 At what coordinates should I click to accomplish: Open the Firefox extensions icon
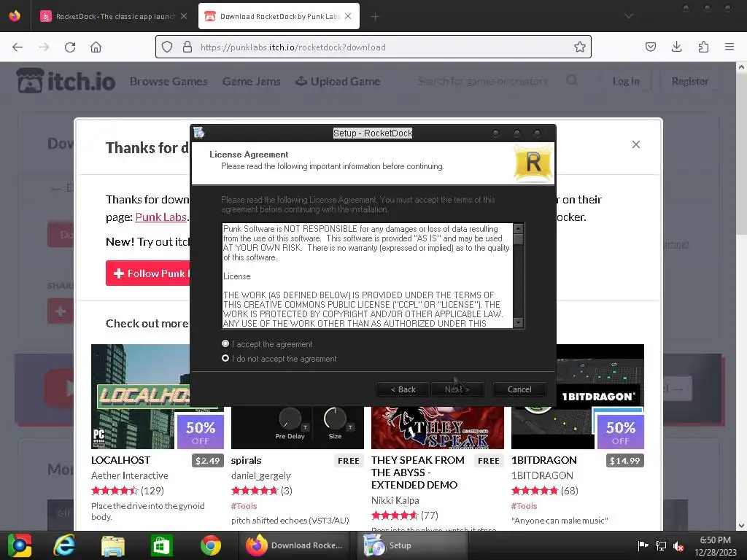pos(703,47)
